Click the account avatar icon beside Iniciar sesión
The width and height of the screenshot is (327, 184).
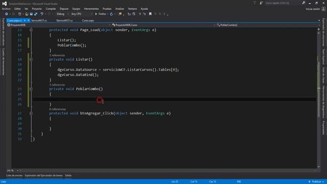[x=323, y=9]
